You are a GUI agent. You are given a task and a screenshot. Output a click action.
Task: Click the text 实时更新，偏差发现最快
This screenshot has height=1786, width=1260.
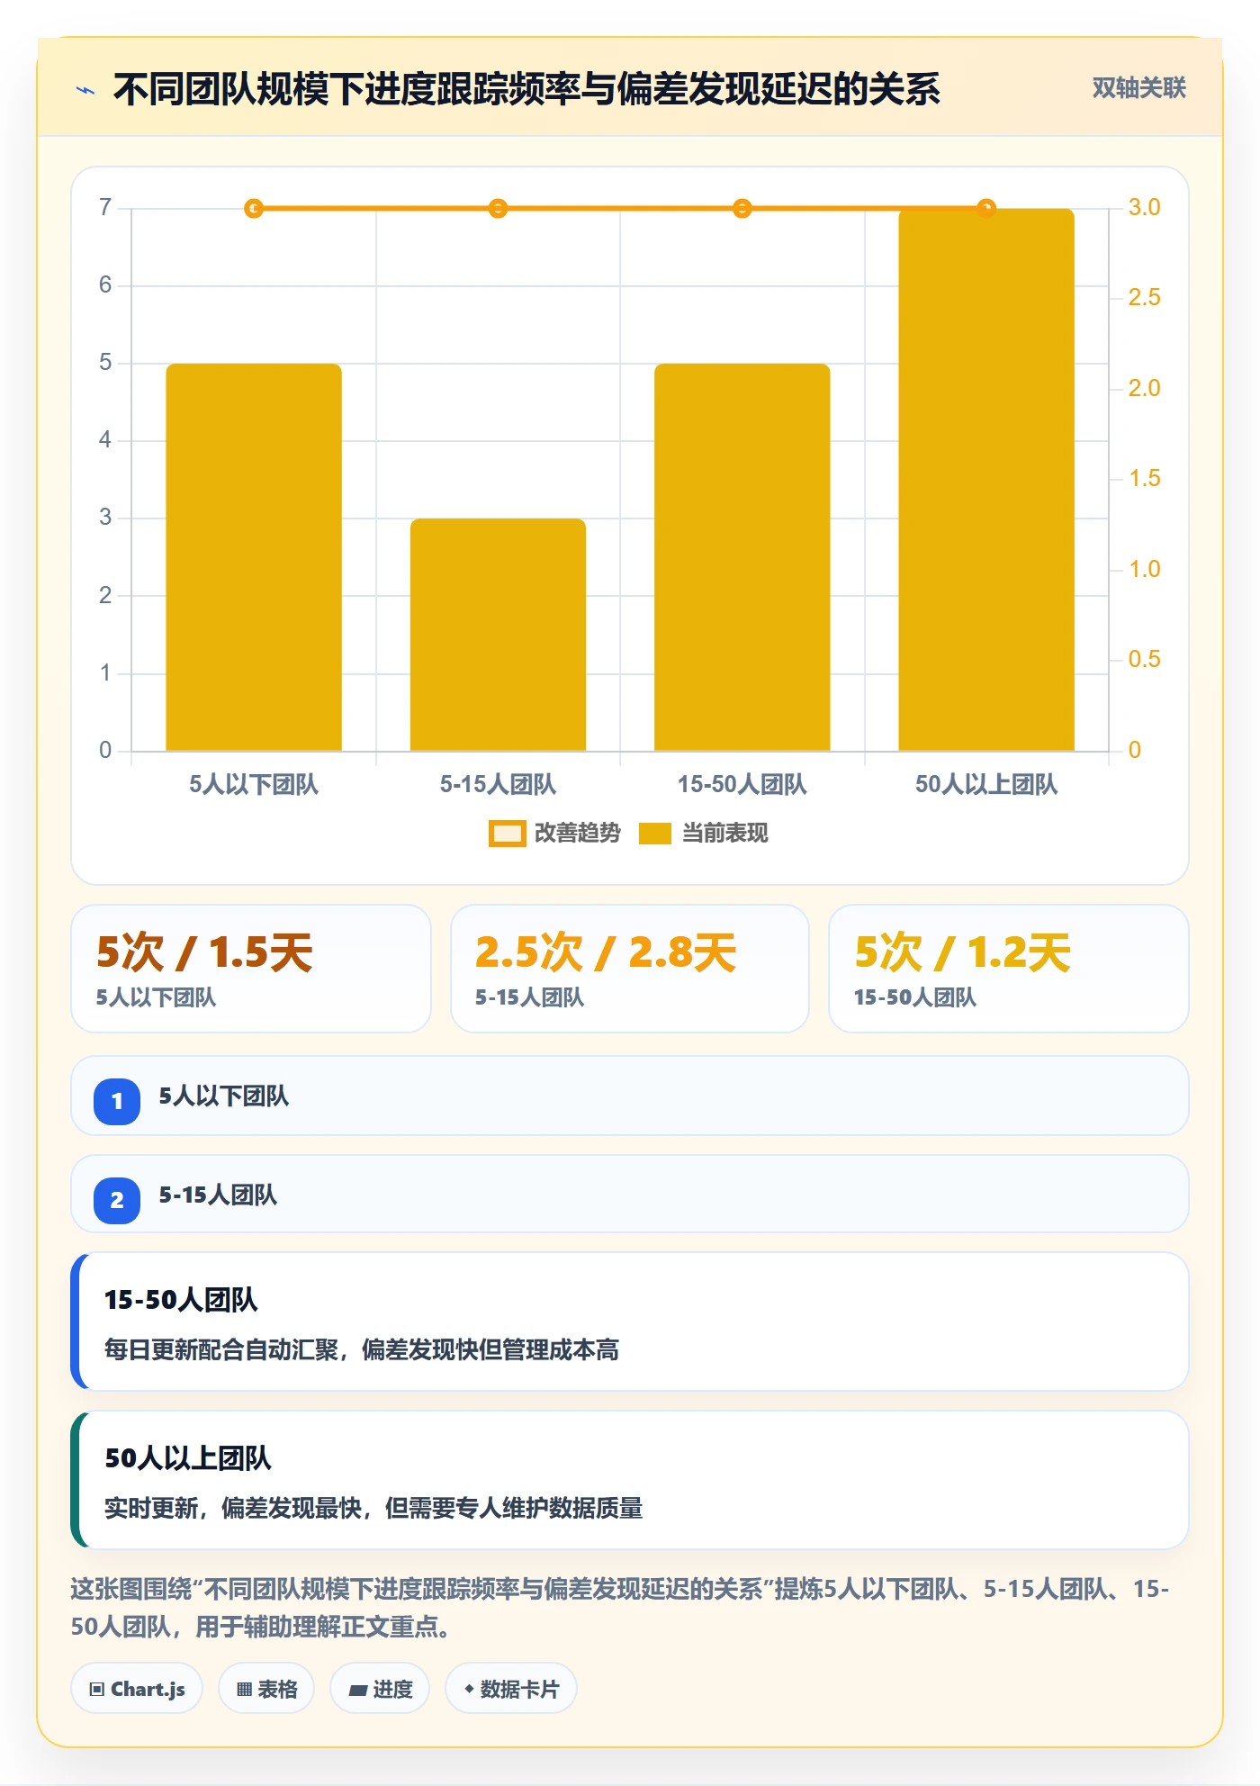pyautogui.click(x=233, y=1509)
